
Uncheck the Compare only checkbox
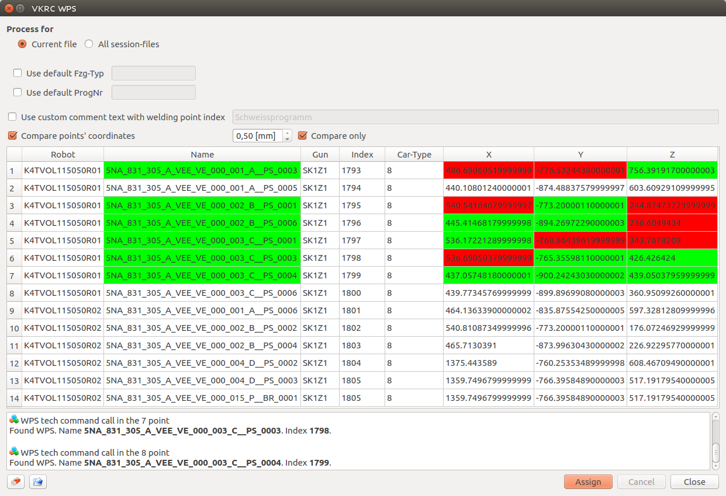(302, 135)
